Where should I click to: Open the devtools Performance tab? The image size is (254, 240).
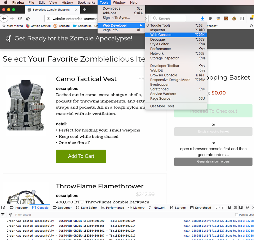click(x=113, y=208)
